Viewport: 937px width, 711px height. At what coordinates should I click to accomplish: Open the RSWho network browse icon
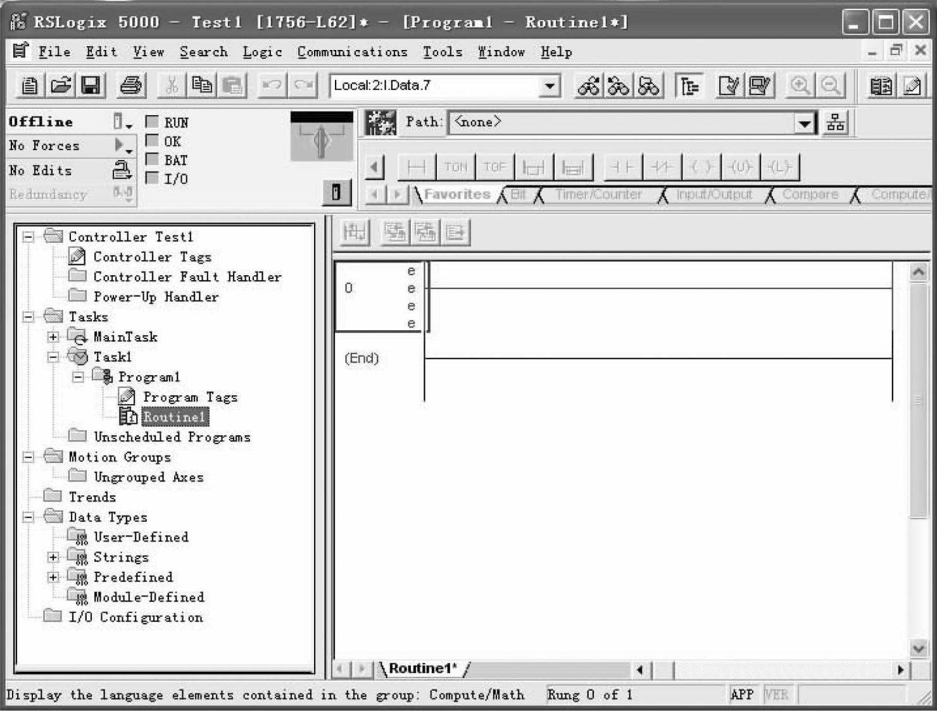tap(836, 123)
